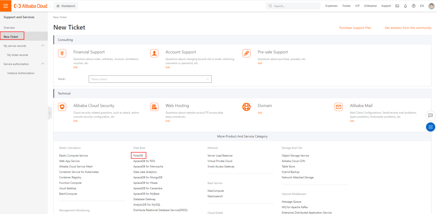This screenshot has height=214, width=437.
Task: Click Purchase Support Plan link
Action: click(355, 28)
